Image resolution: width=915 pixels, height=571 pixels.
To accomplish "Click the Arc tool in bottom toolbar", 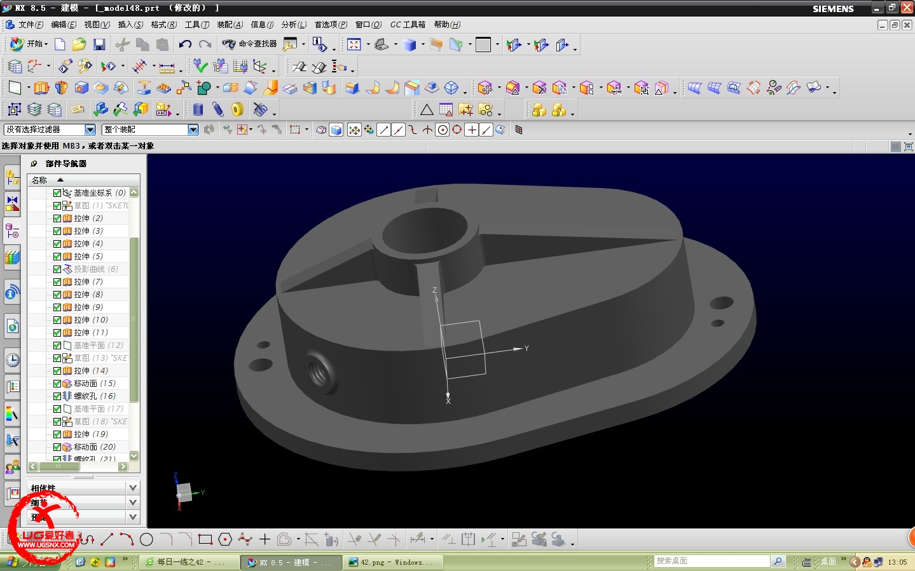I will [x=127, y=540].
